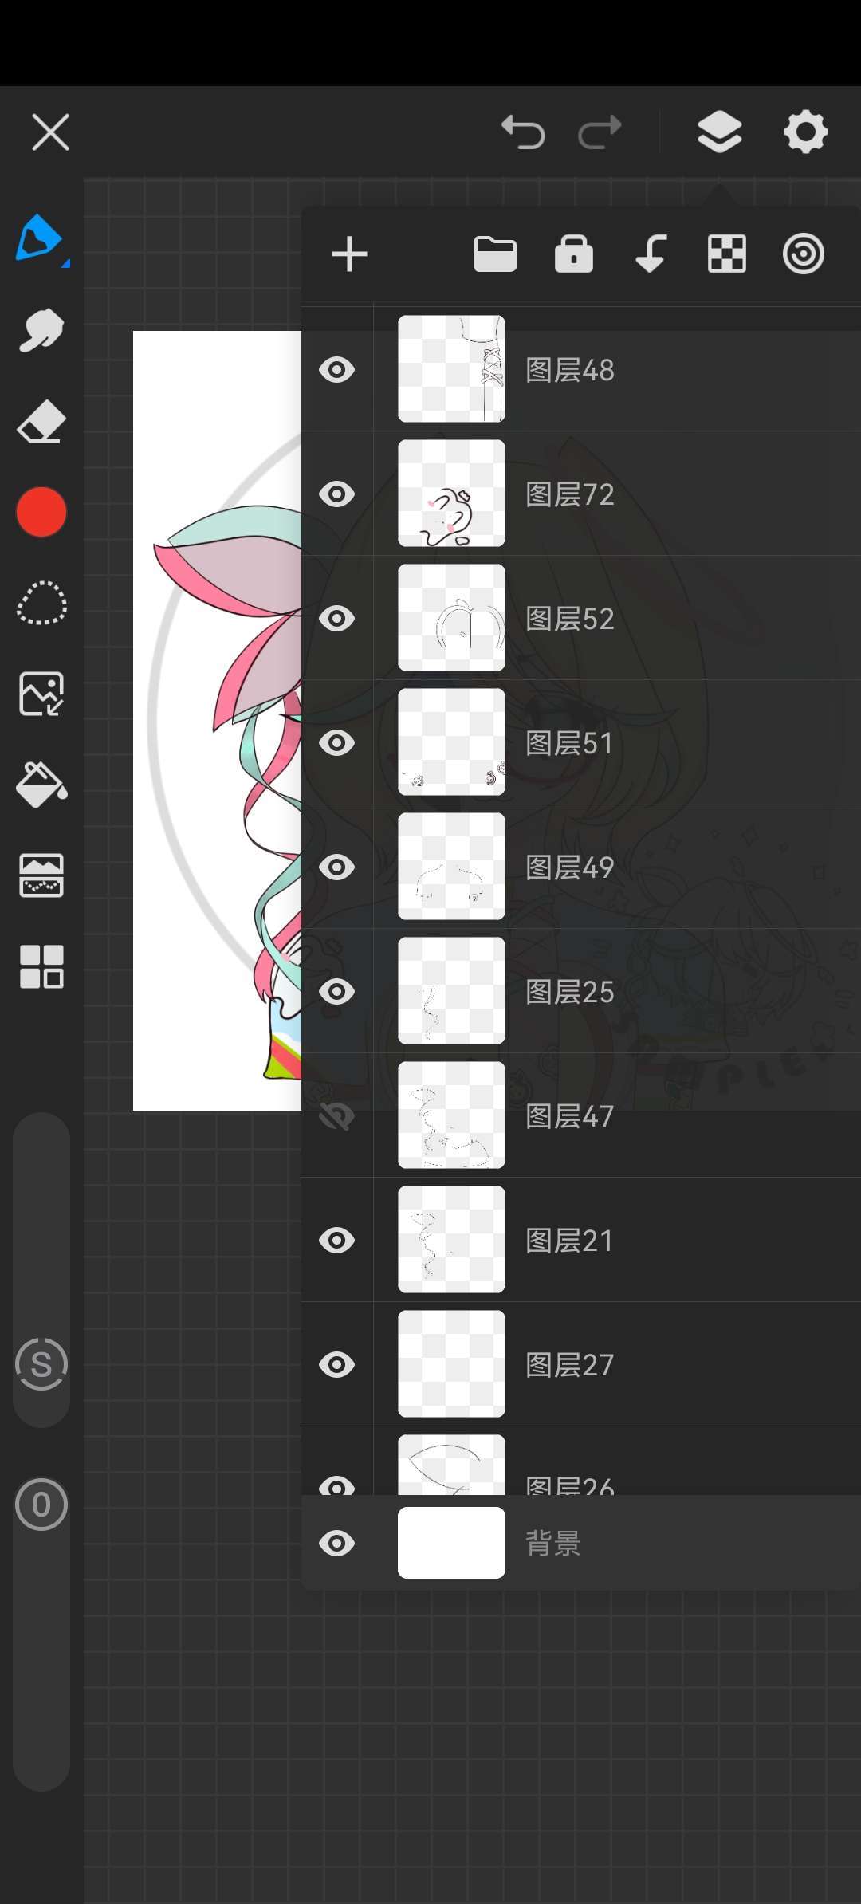The image size is (861, 1904).
Task: Create a new layer folder
Action: [495, 255]
